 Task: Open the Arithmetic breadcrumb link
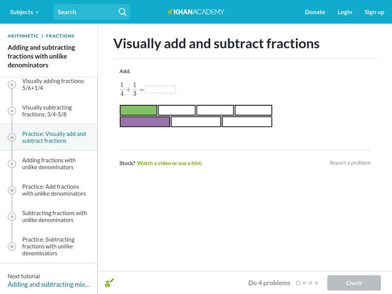pyautogui.click(x=23, y=36)
